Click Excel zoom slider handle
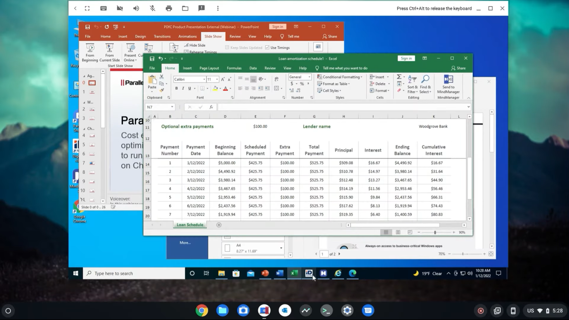569x320 pixels. click(435, 232)
